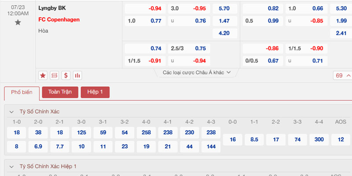Select 0-0 correct score odds 16
Image resolution: width=352 pixels, height=176 pixels.
pos(233,139)
